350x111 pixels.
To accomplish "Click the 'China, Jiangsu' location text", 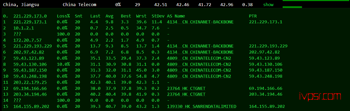I will point(21,5).
